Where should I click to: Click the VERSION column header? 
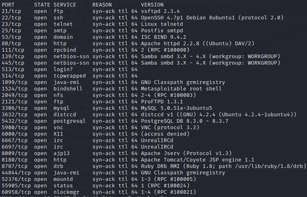(x=152, y=4)
